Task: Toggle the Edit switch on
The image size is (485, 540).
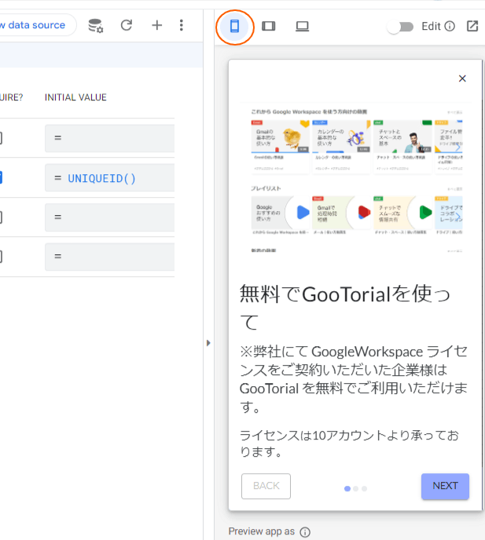Action: [x=400, y=27]
